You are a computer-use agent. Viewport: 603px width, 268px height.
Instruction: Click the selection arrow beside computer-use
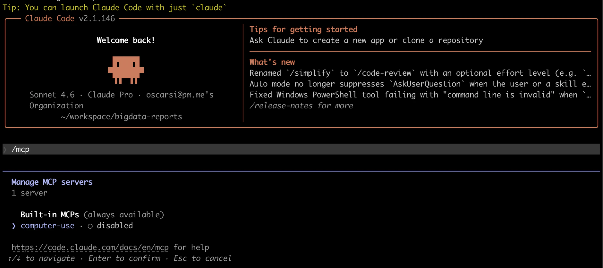[x=14, y=226]
